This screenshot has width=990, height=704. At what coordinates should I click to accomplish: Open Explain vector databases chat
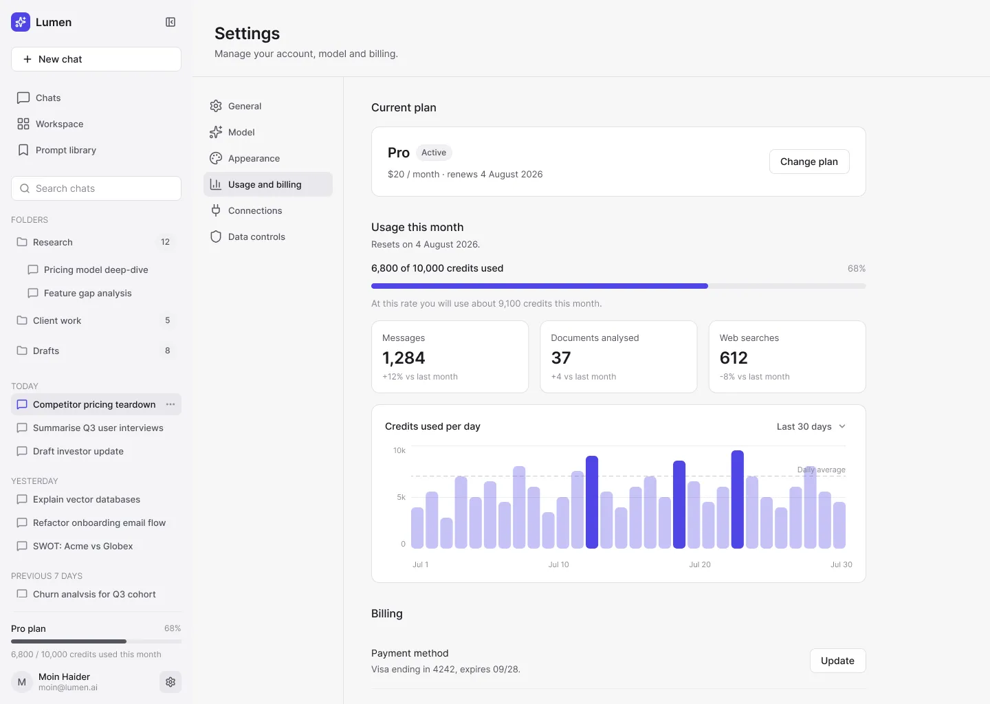coord(96,499)
